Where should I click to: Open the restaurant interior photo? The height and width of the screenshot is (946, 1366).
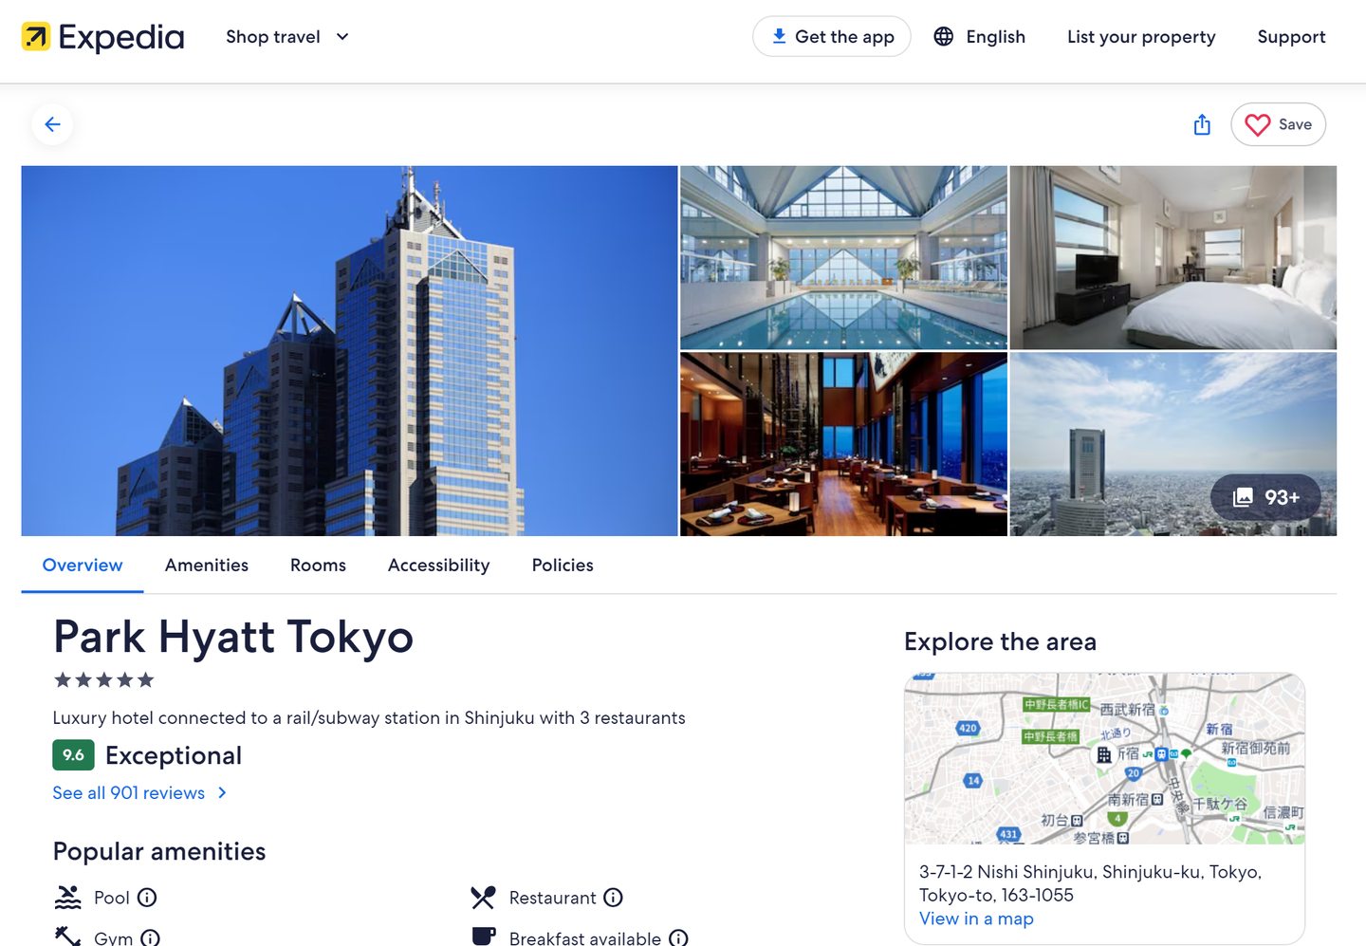843,444
